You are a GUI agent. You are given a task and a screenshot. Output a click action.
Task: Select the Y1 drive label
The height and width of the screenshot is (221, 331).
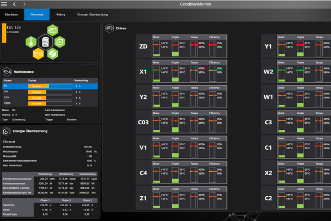tap(268, 46)
